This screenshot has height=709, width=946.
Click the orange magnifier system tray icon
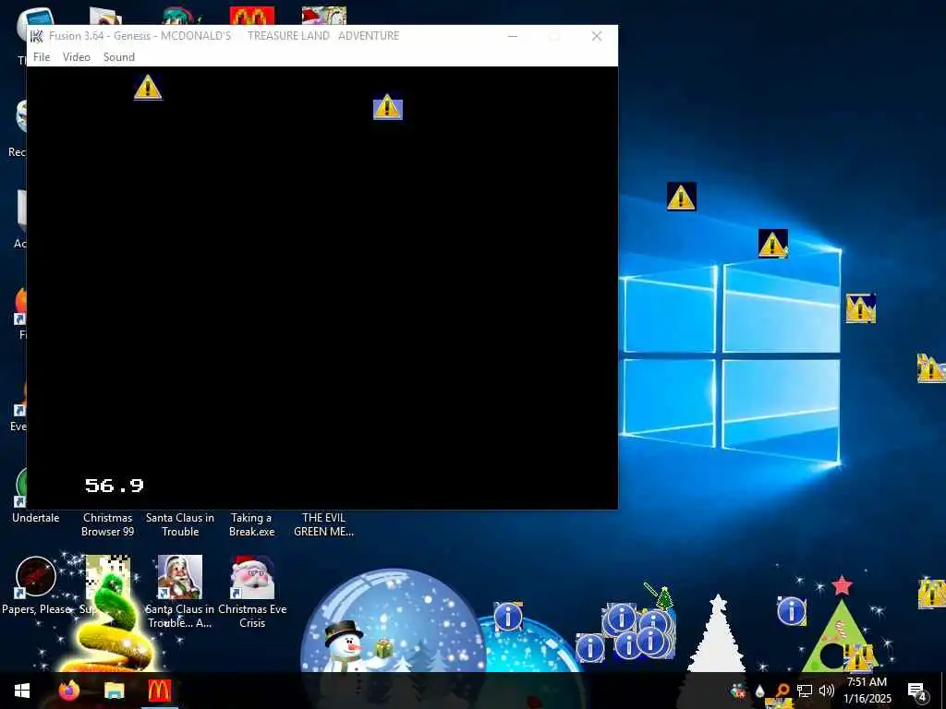(782, 691)
